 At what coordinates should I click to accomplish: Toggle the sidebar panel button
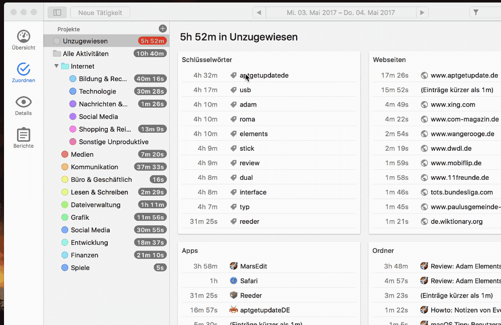point(57,13)
